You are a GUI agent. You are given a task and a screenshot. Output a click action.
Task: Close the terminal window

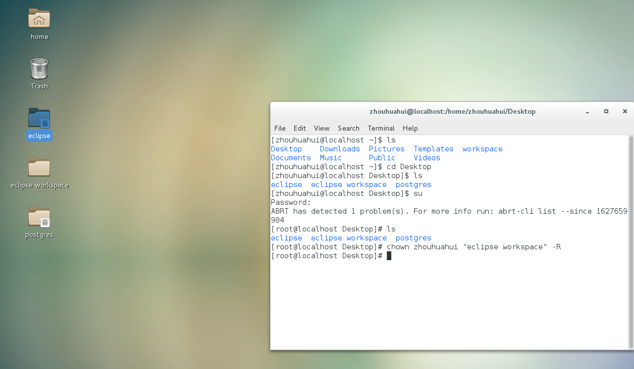[x=625, y=112]
